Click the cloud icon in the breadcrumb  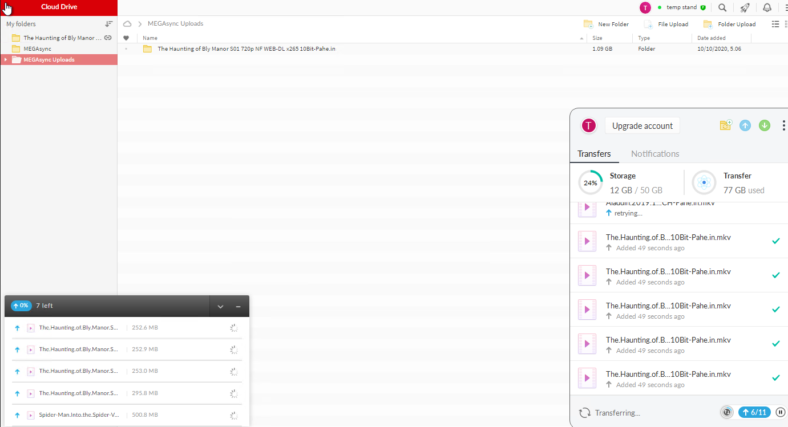[x=127, y=24]
